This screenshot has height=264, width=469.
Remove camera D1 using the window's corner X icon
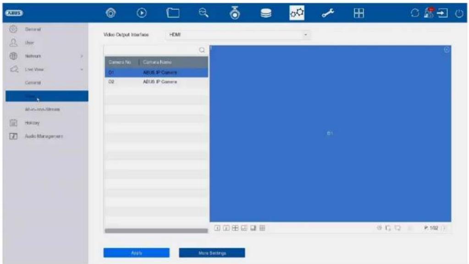[446, 50]
